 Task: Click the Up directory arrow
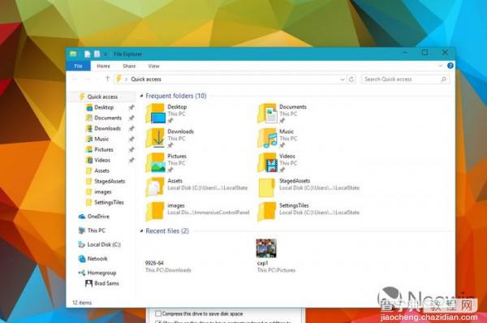(x=107, y=79)
